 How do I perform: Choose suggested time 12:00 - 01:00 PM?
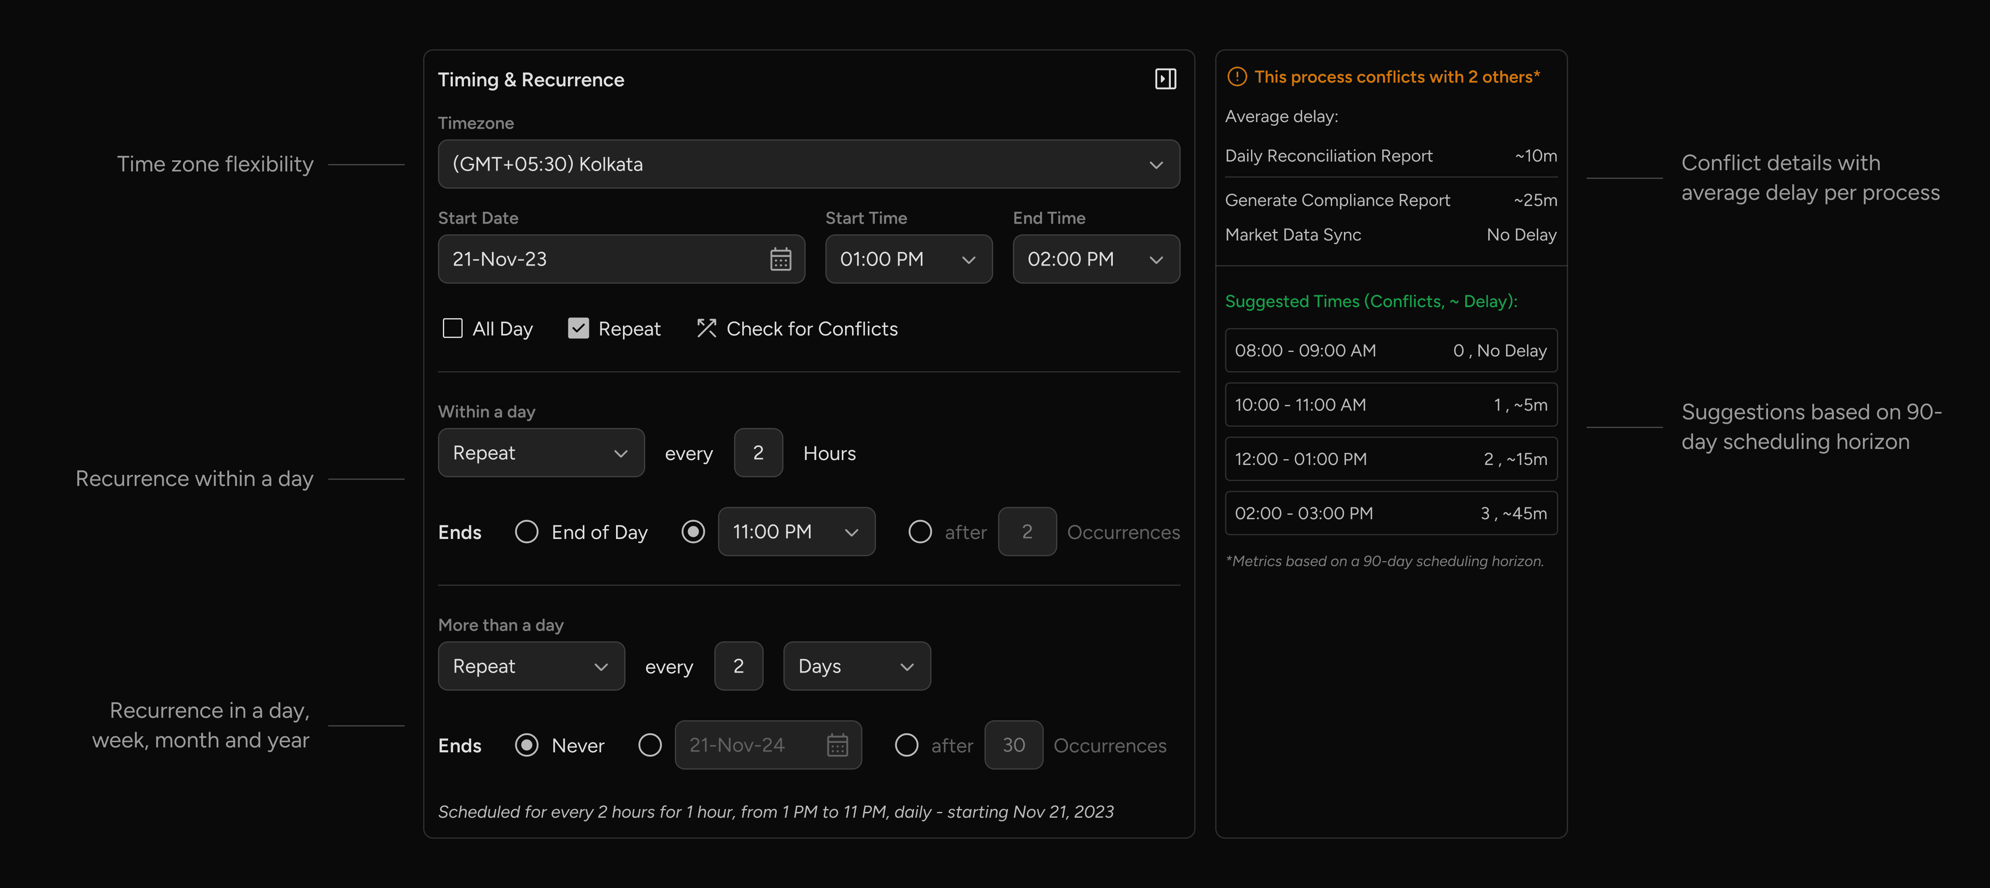coord(1390,459)
